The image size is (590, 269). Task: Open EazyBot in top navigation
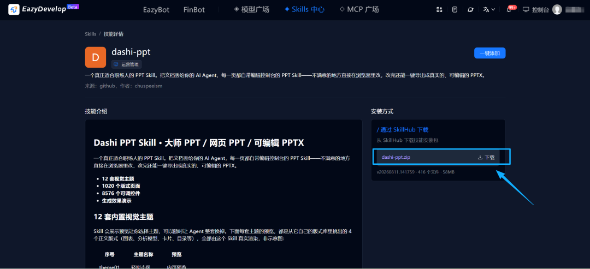tap(155, 10)
